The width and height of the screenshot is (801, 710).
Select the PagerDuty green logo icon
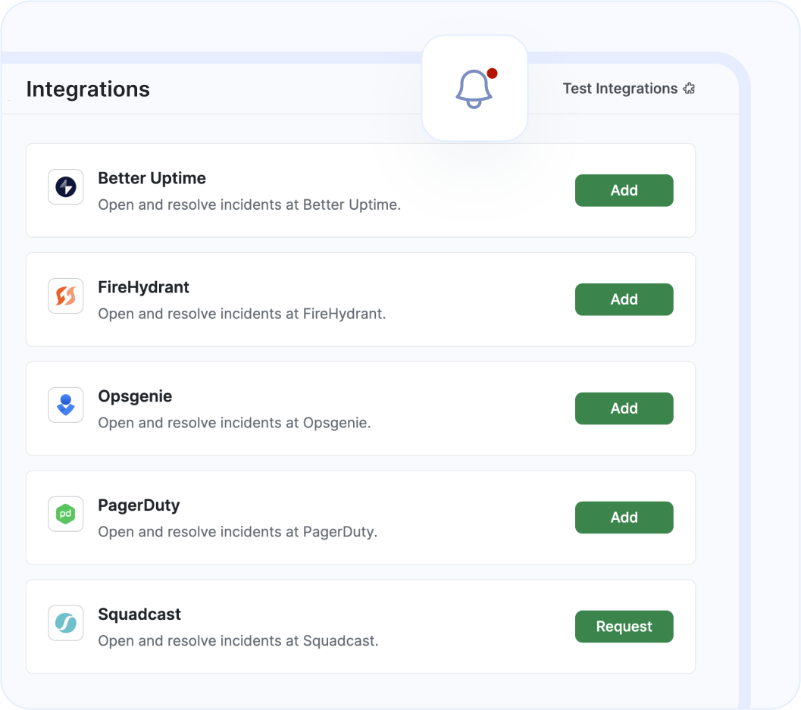pos(65,513)
